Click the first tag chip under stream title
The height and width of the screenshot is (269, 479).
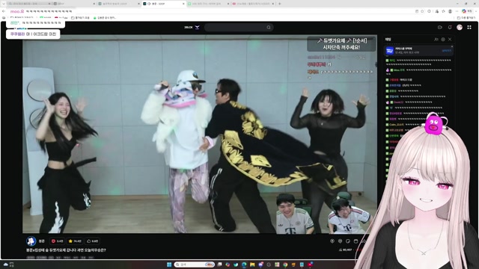31,258
